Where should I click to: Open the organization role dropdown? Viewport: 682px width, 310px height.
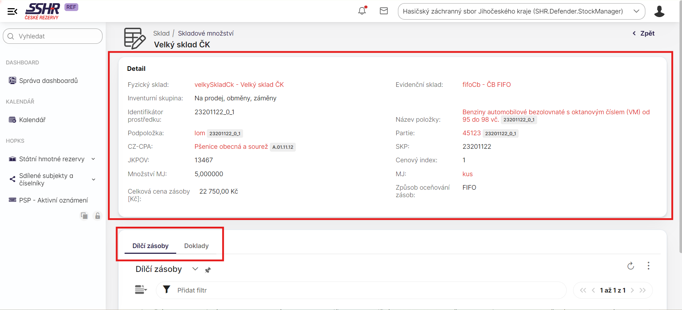[x=521, y=11]
